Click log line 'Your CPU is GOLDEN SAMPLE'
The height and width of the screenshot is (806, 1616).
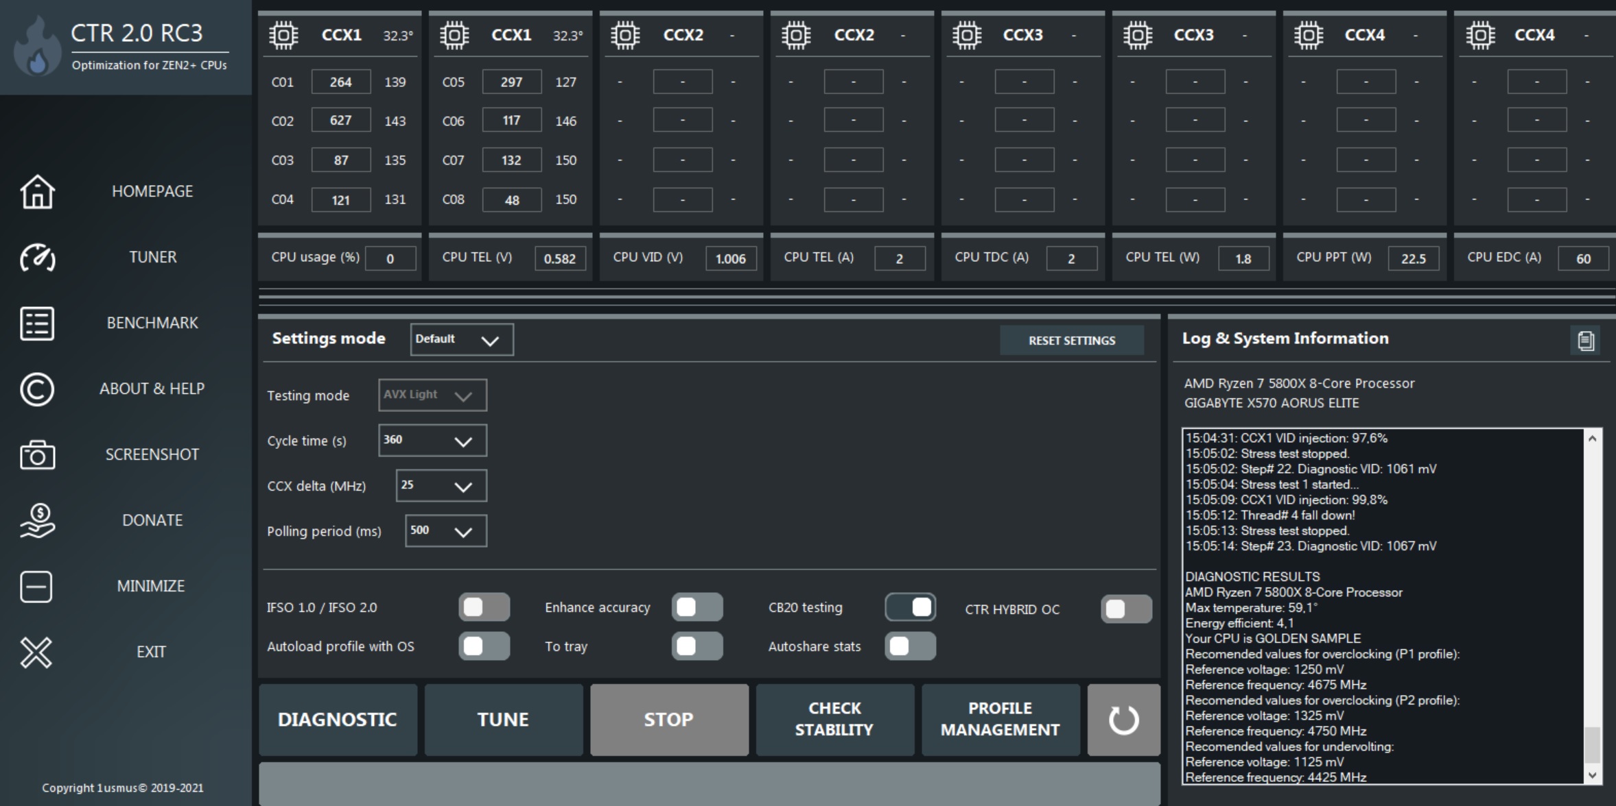[x=1273, y=638]
